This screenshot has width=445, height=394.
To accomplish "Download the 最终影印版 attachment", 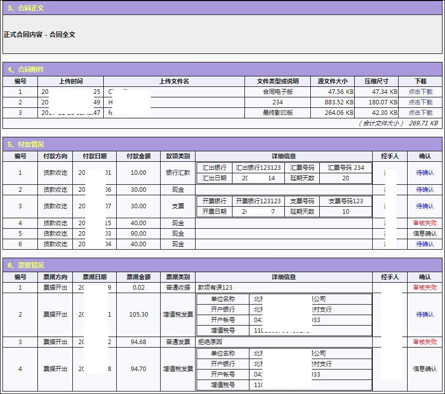I will 421,113.
